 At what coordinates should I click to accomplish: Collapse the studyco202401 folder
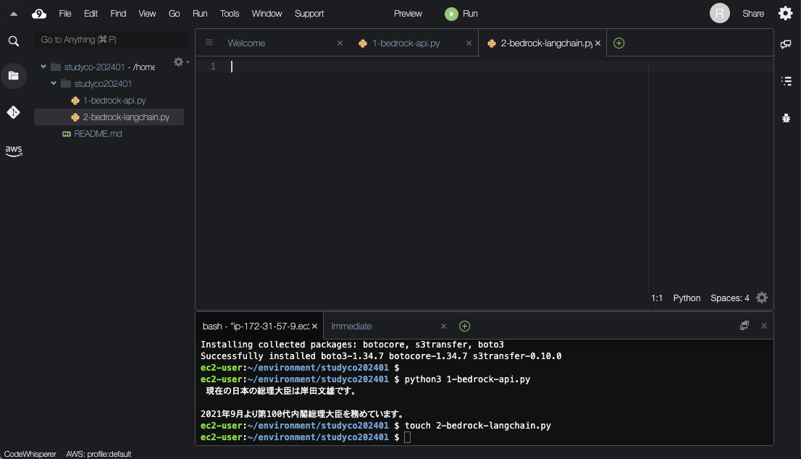(x=53, y=83)
